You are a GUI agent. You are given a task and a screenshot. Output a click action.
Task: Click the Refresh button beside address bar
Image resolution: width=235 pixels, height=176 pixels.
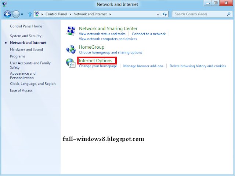click(165, 14)
